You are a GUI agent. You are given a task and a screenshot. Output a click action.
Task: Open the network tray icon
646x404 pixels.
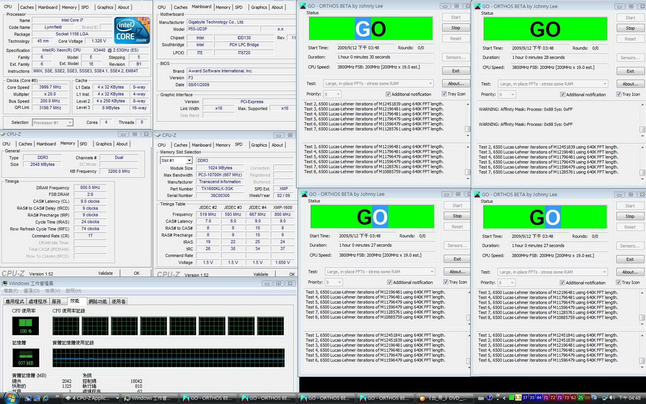(x=605, y=398)
